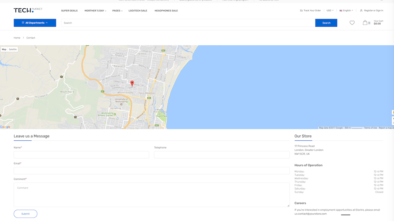394x221 pixels.
Task: Click the Comment text area
Action: [x=151, y=195]
